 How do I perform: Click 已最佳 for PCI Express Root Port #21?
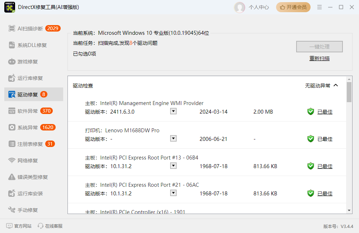pos(325,194)
